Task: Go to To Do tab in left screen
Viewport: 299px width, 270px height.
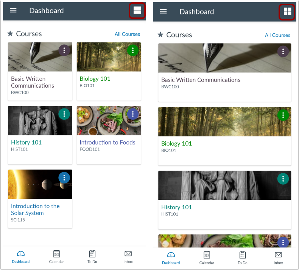Action: click(92, 257)
